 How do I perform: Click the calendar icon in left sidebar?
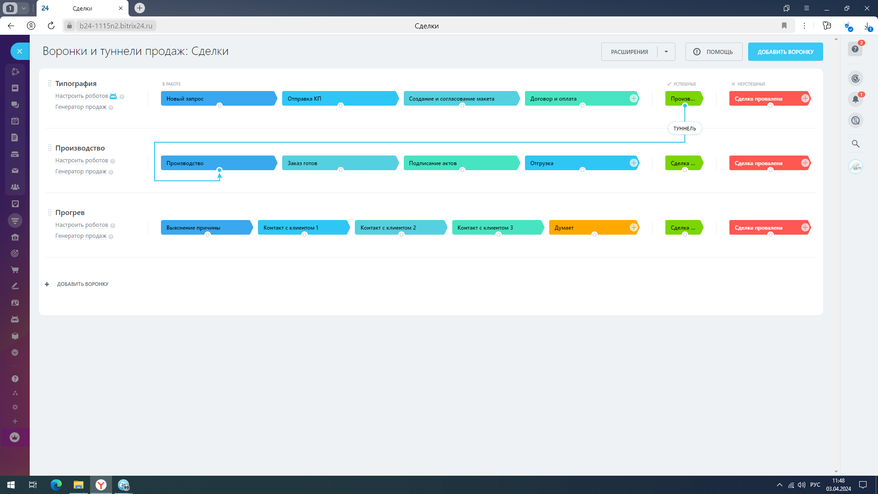click(x=15, y=121)
